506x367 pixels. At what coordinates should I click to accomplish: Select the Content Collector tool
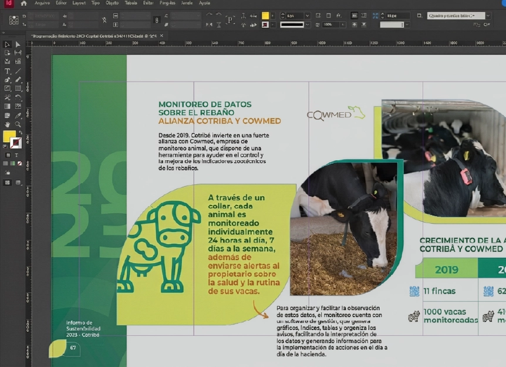(7, 61)
